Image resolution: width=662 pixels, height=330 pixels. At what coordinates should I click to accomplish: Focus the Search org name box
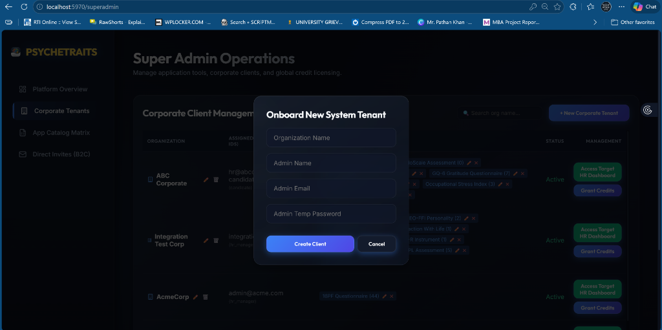click(x=501, y=113)
